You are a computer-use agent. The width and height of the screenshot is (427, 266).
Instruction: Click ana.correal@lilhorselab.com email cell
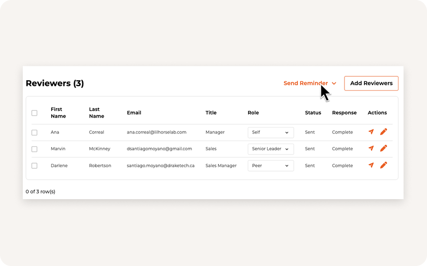tap(157, 132)
